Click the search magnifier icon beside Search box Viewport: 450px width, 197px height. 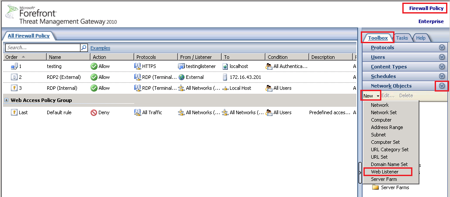pyautogui.click(x=84, y=48)
